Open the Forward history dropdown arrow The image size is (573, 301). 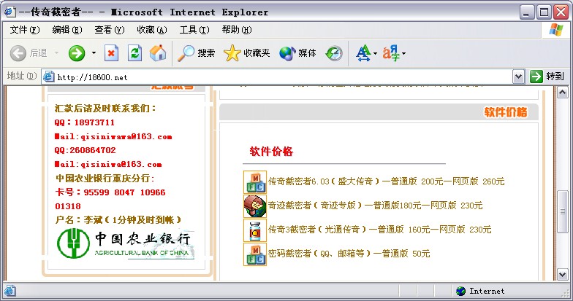pyautogui.click(x=94, y=53)
